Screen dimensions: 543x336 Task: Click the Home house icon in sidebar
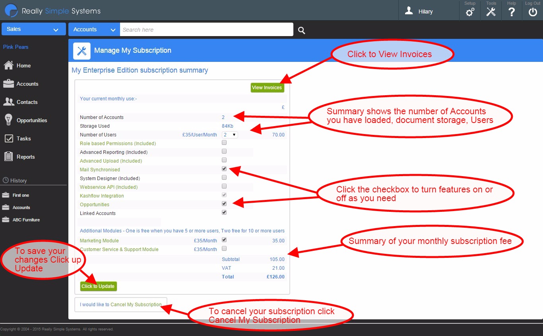pyautogui.click(x=8, y=65)
